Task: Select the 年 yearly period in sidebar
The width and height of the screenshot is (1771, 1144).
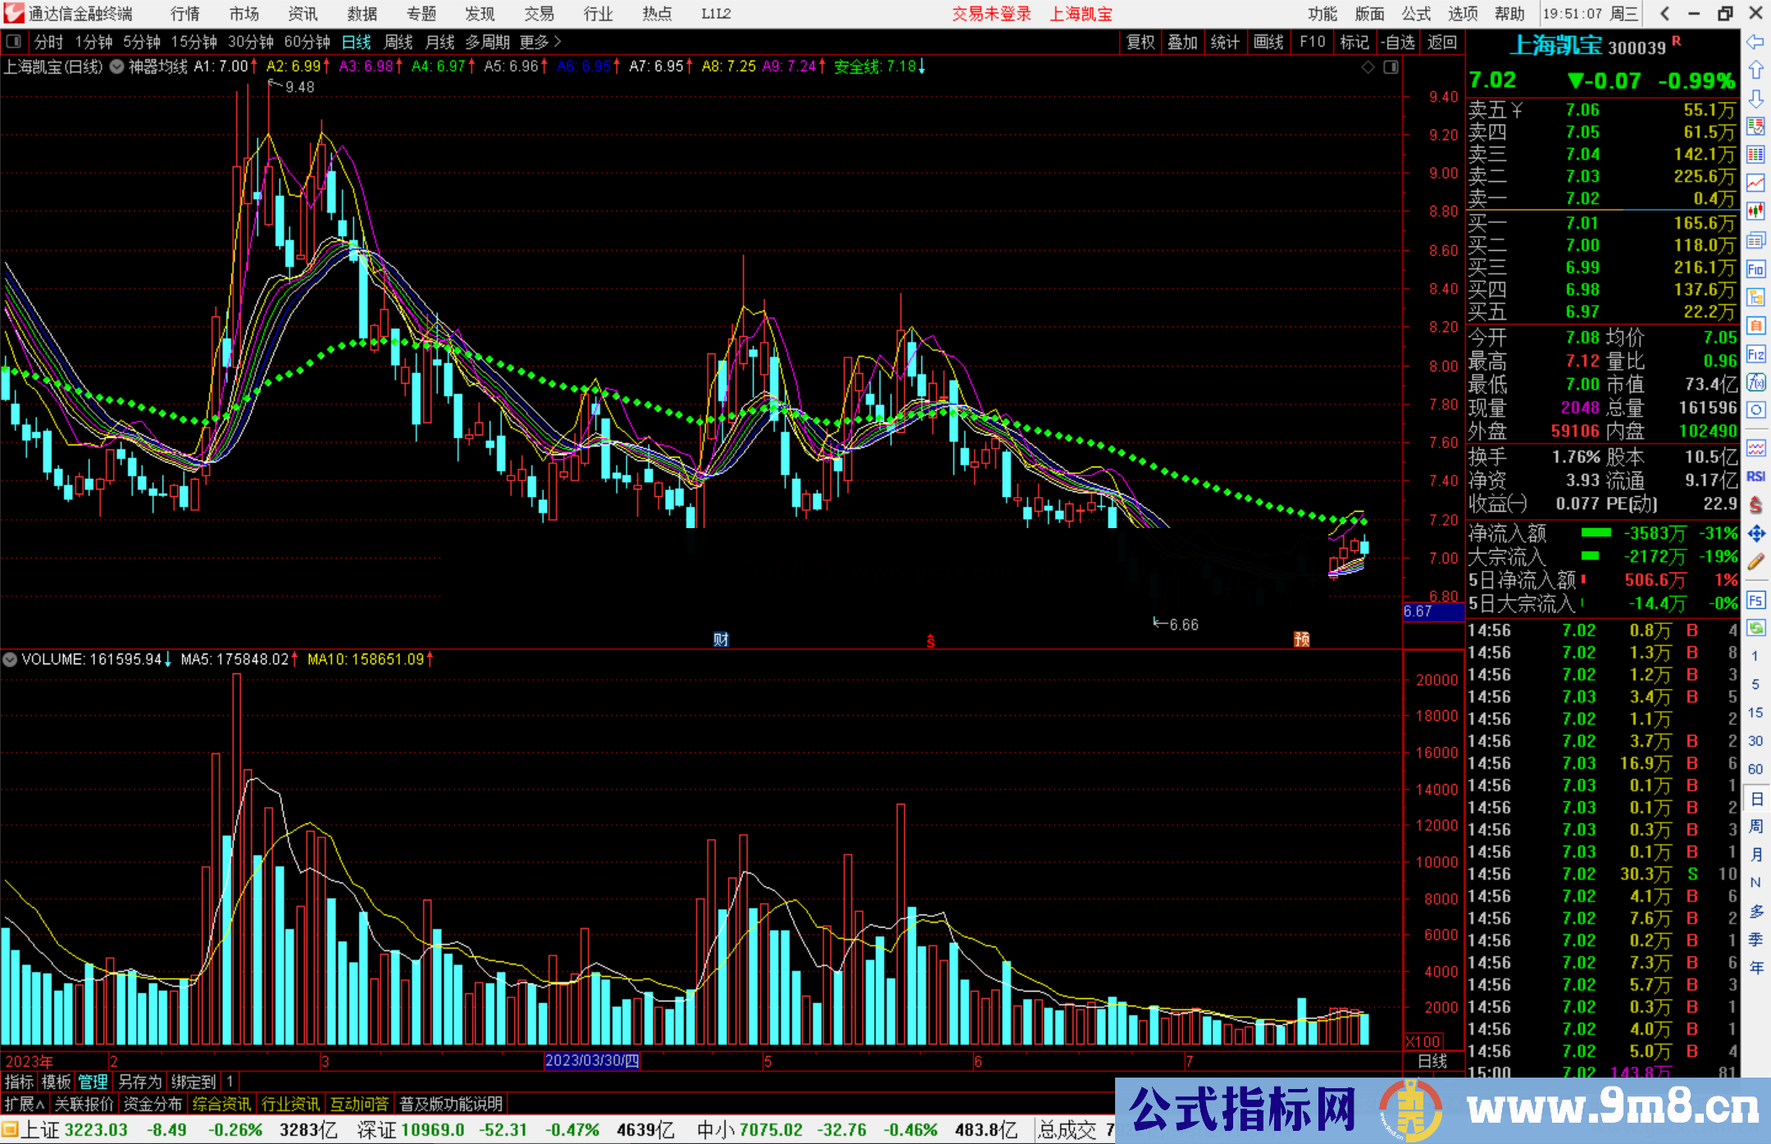Action: coord(1755,968)
